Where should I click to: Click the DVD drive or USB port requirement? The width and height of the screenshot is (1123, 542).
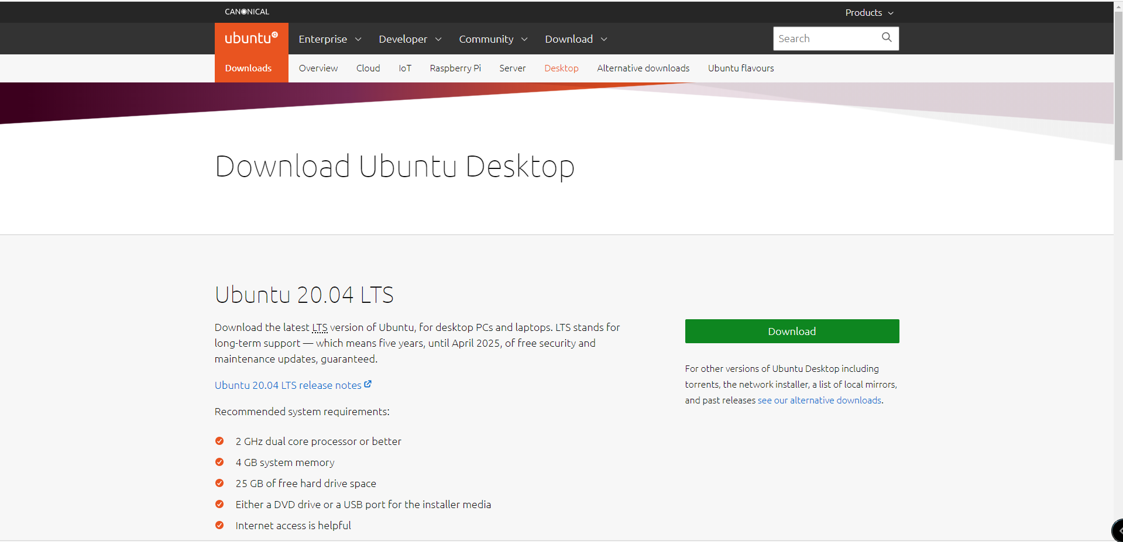(363, 505)
